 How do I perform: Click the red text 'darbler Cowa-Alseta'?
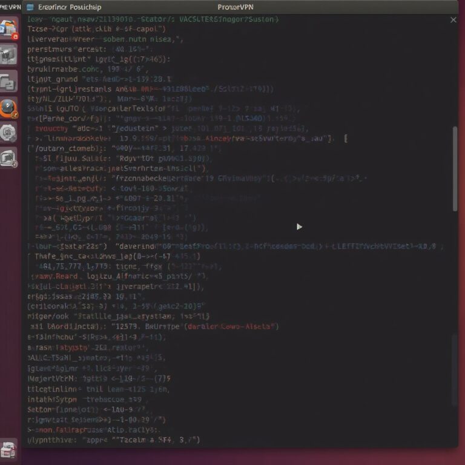click(231, 326)
